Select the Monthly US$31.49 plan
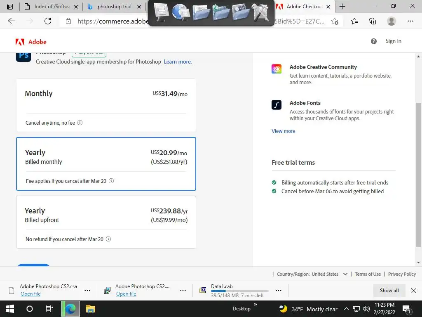 click(106, 105)
